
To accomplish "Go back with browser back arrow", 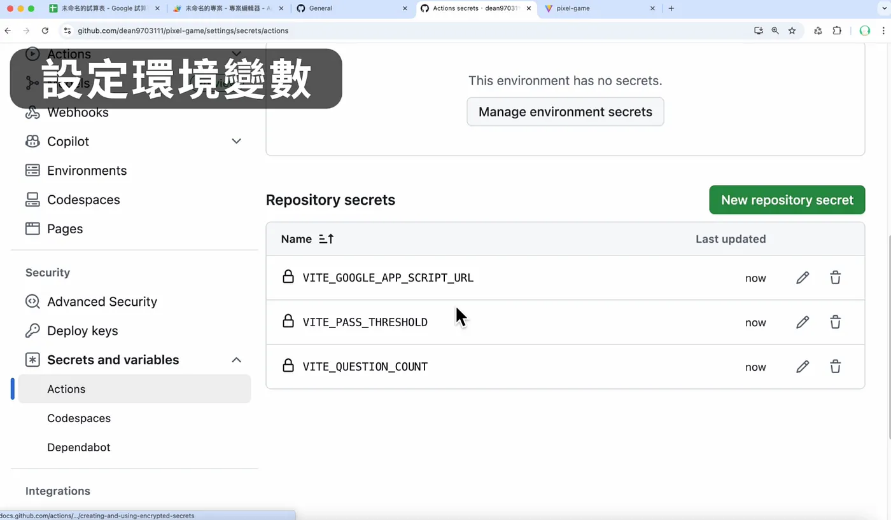I will pos(8,31).
